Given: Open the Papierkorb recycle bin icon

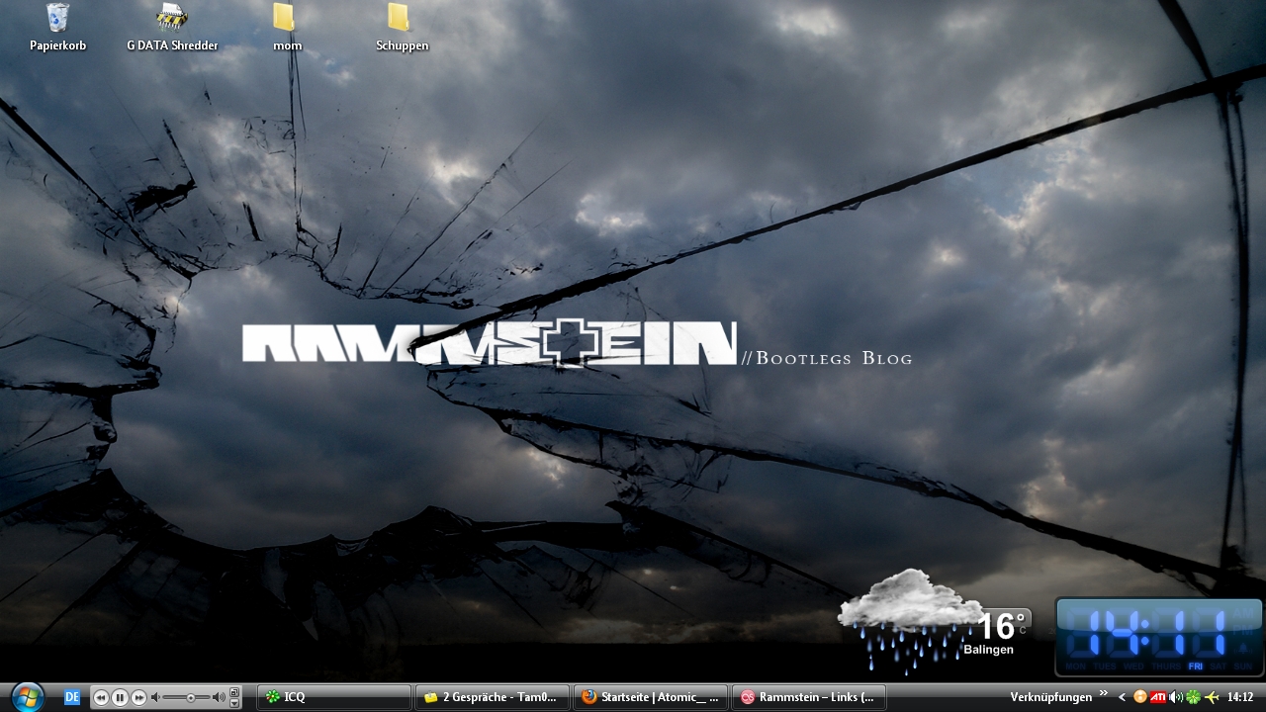Looking at the screenshot, I should click(57, 27).
